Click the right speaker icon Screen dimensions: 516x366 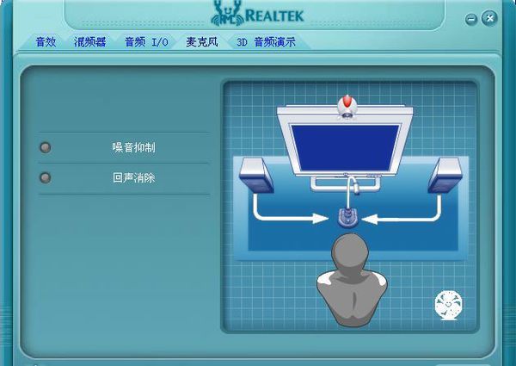click(x=445, y=176)
